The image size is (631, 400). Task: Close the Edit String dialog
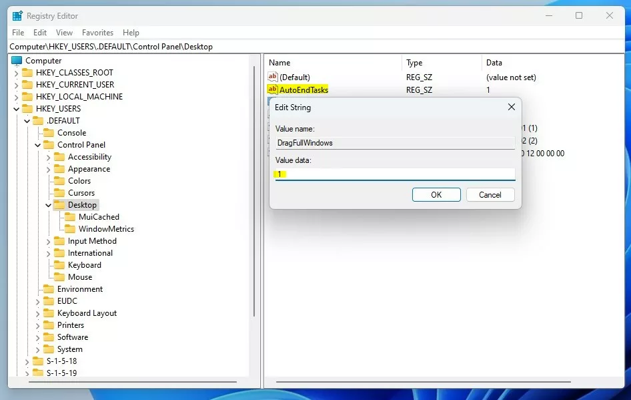coord(512,107)
